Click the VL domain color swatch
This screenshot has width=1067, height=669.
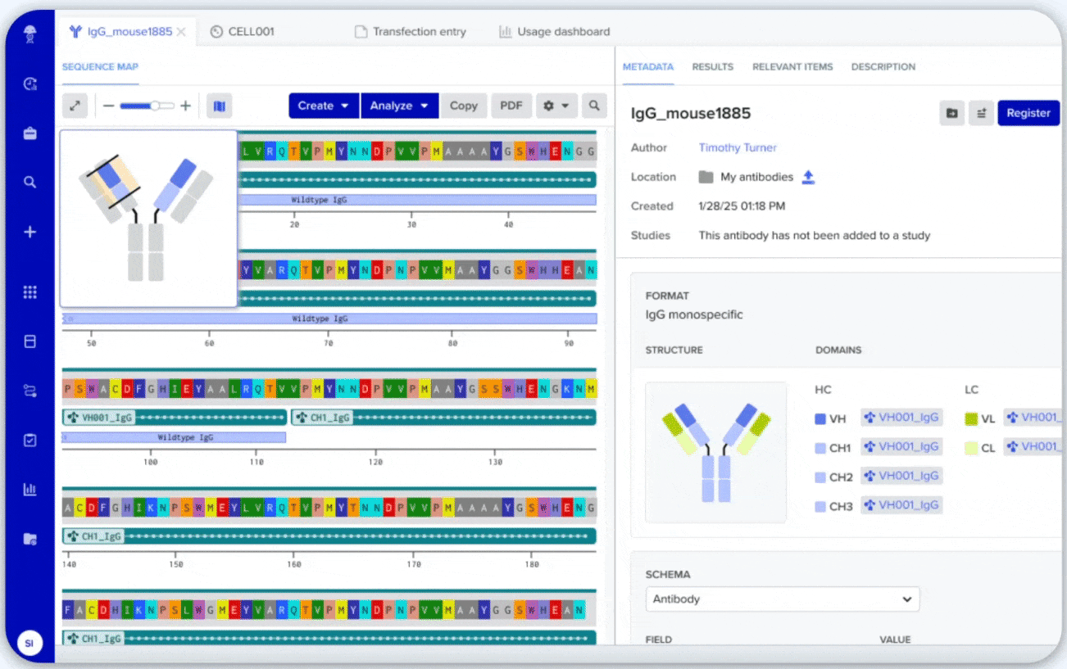coord(971,419)
